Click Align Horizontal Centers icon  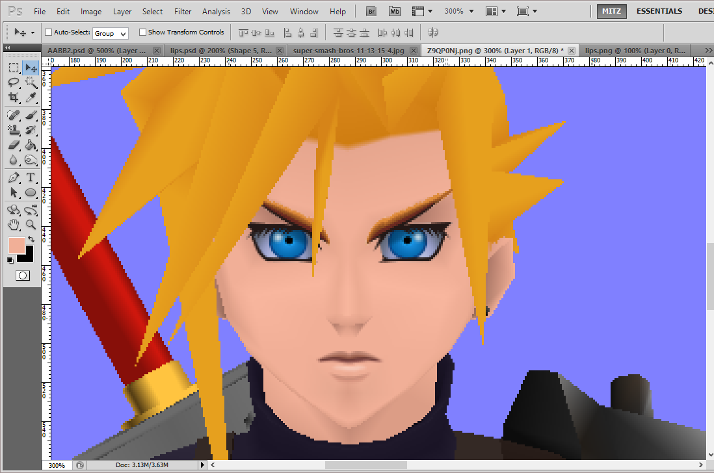click(300, 32)
